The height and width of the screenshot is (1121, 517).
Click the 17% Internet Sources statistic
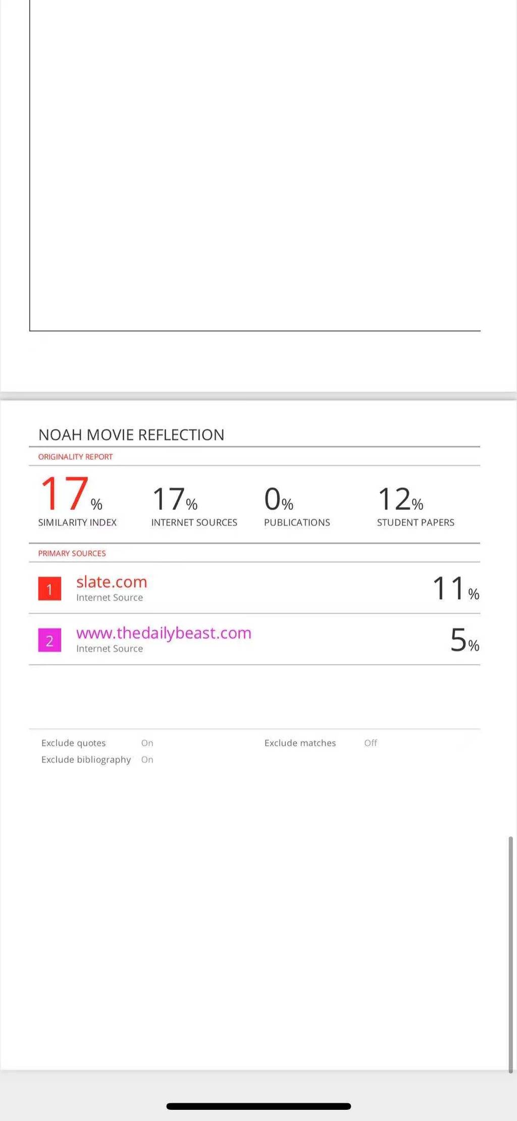[175, 499]
